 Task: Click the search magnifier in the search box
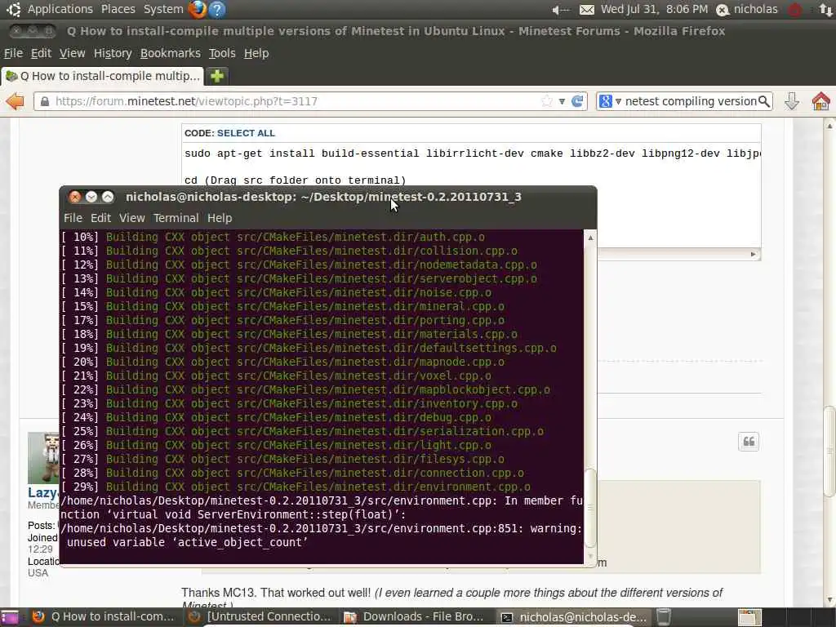click(x=763, y=100)
